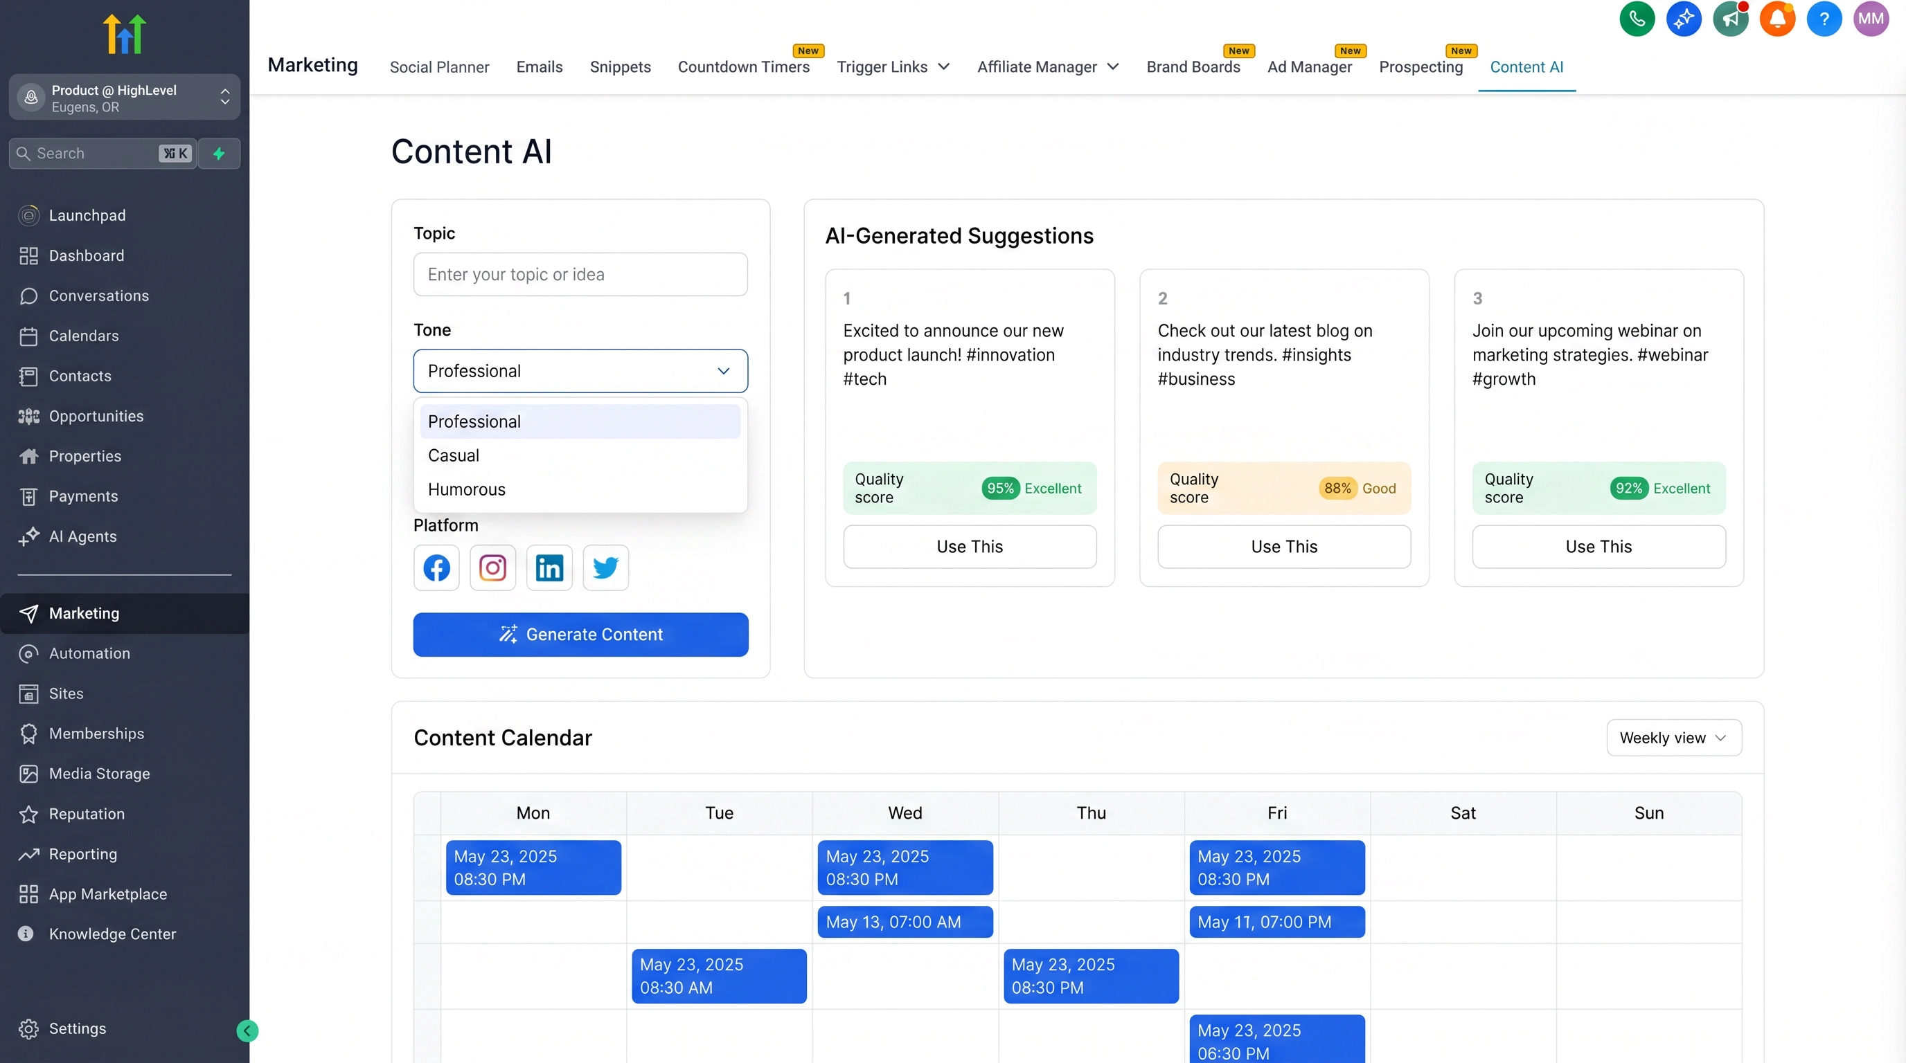Open the Weekly view dropdown
1906x1063 pixels.
(x=1674, y=738)
